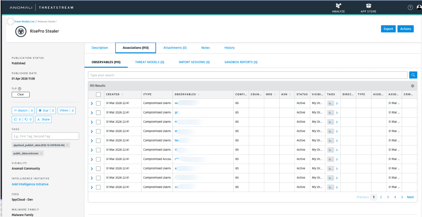
Task: Click the thumbs down icon
Action: point(26,119)
